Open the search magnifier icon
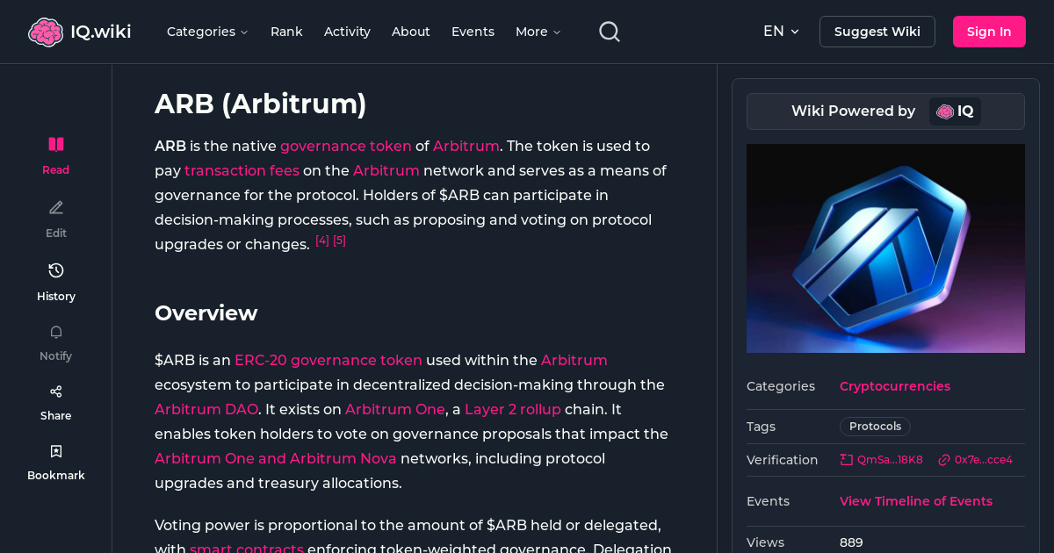 [609, 31]
